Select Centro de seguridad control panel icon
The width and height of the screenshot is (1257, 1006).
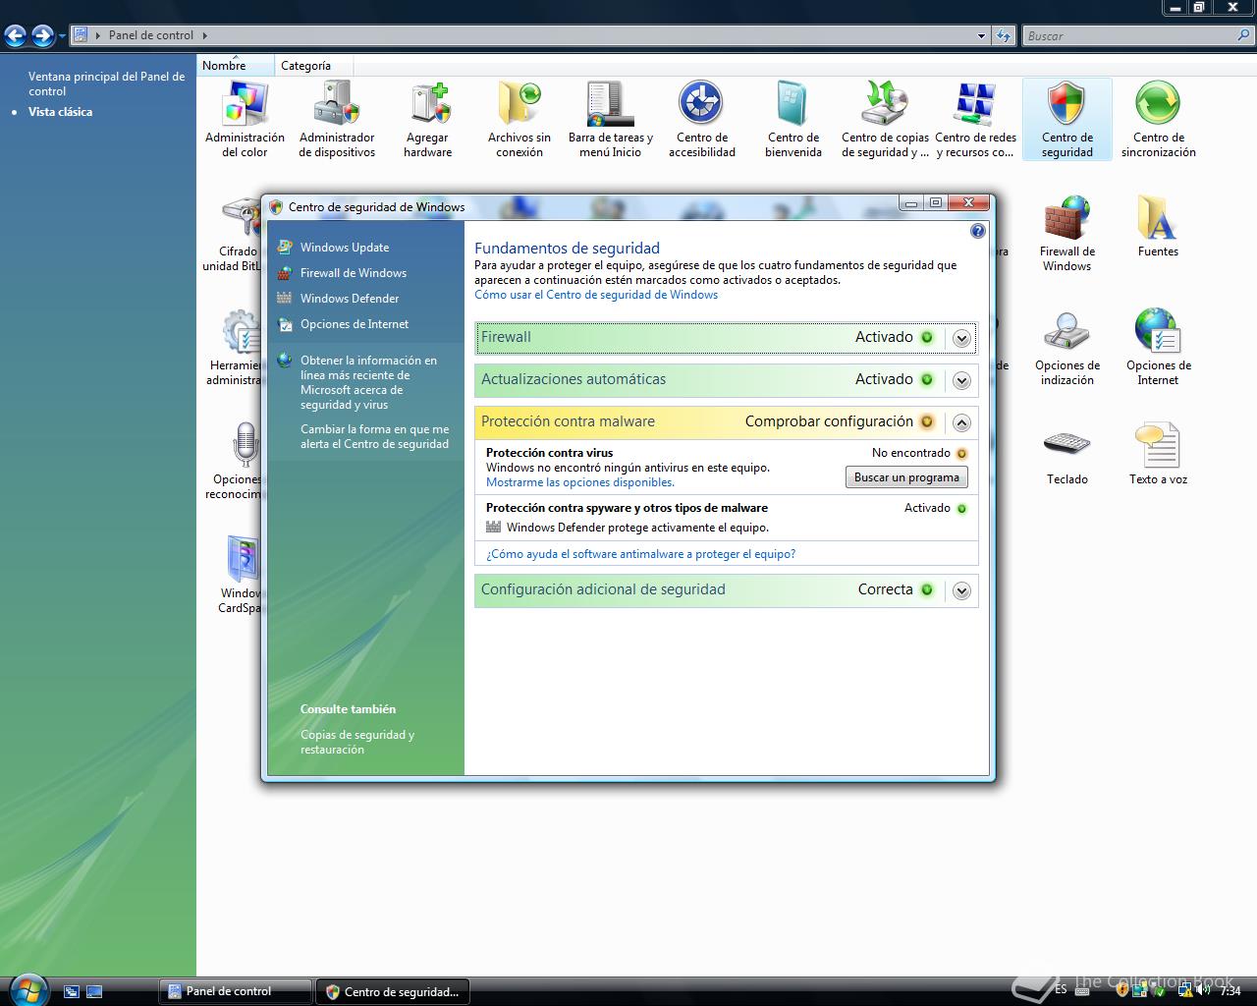[1066, 119]
